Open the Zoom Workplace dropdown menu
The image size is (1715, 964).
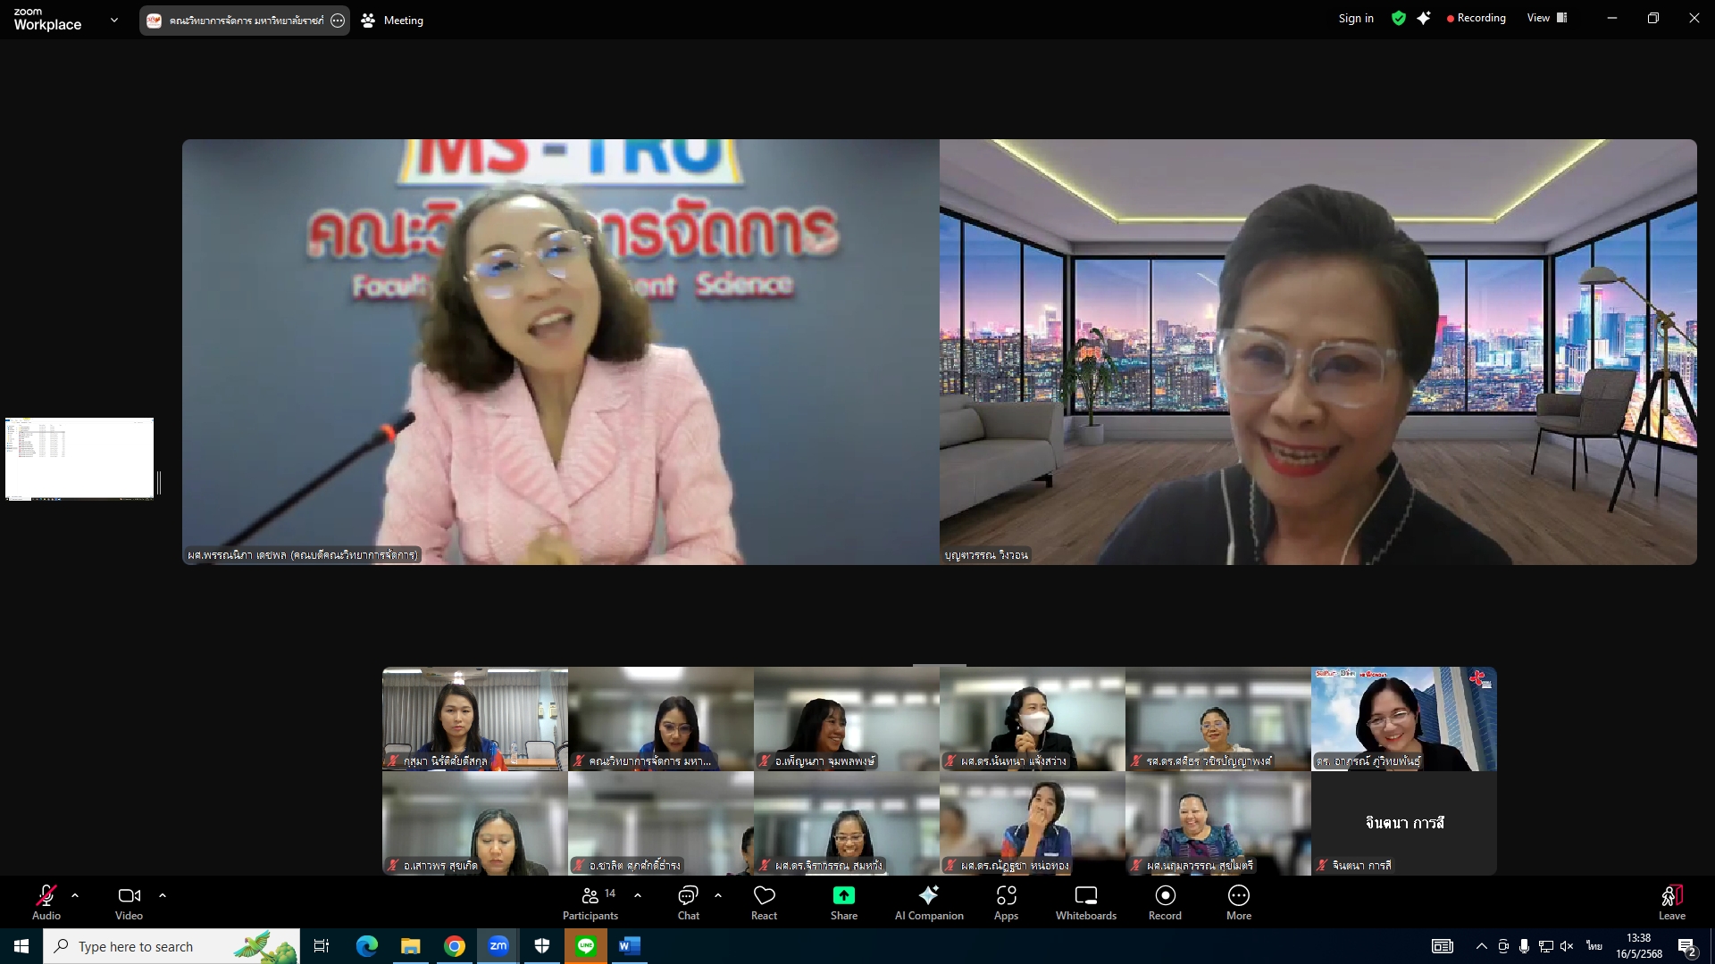pos(113,20)
